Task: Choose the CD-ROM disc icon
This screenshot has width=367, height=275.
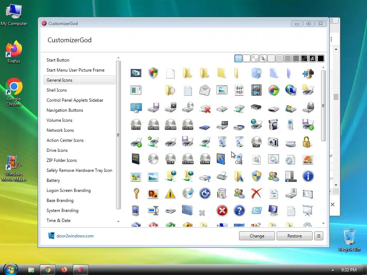Action: [188, 159]
